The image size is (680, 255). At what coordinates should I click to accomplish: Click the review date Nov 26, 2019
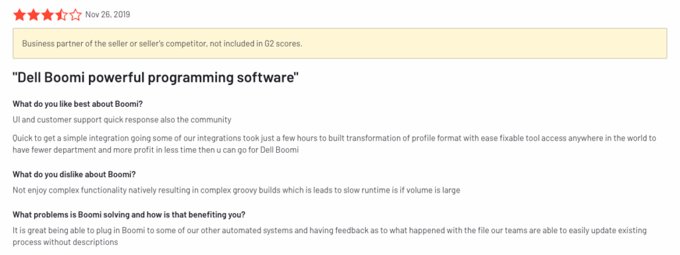point(108,15)
